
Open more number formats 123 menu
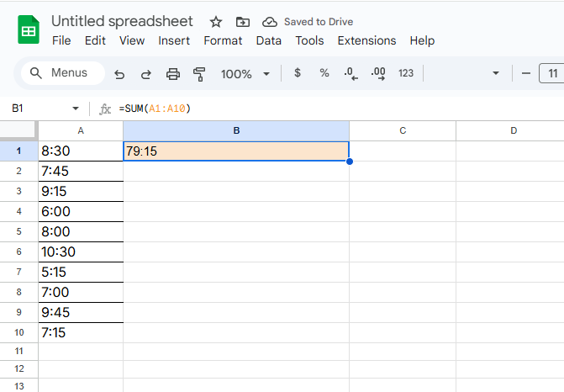406,73
